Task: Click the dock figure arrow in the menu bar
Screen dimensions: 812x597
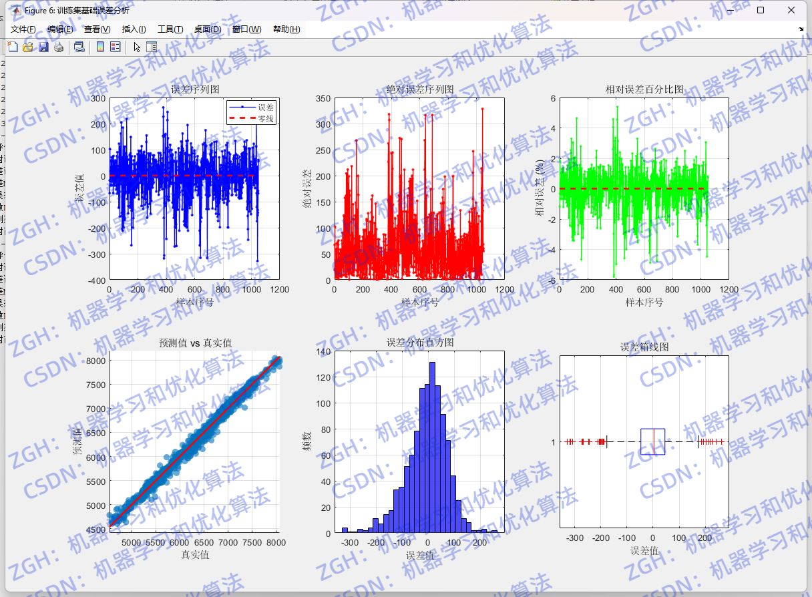Action: click(x=801, y=29)
